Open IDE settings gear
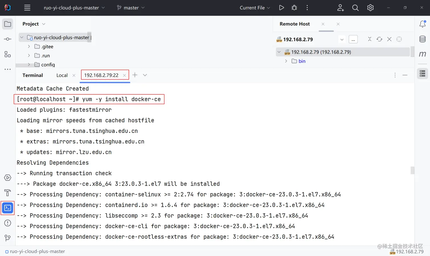 tap(370, 8)
